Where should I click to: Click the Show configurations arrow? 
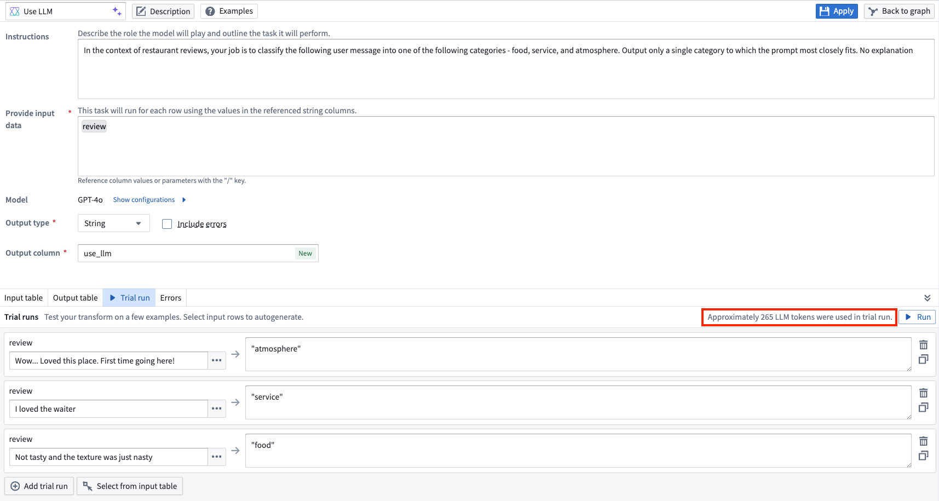point(184,200)
